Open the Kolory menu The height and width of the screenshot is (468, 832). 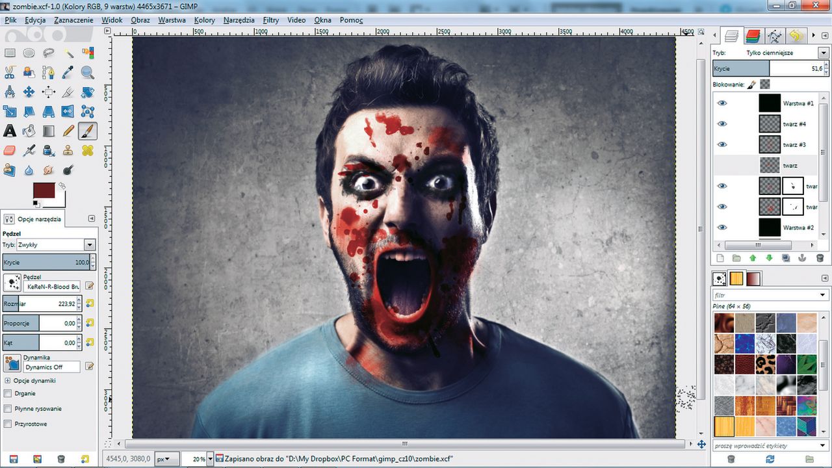click(x=205, y=20)
